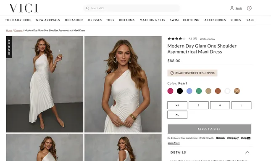Image resolution: width=271 pixels, height=161 pixels.
Task: Open Dresses menu
Action: pos(95,20)
